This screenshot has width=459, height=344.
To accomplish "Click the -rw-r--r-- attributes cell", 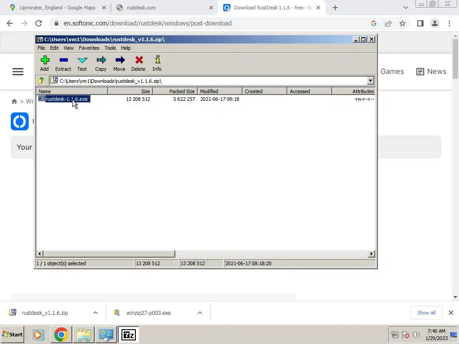I will [364, 99].
